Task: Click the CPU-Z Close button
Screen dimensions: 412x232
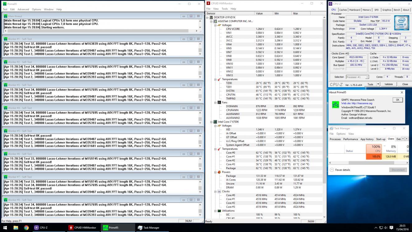Action: pos(405,84)
